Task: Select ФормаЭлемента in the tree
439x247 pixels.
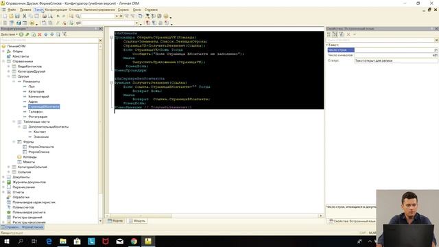Action: pos(41,147)
